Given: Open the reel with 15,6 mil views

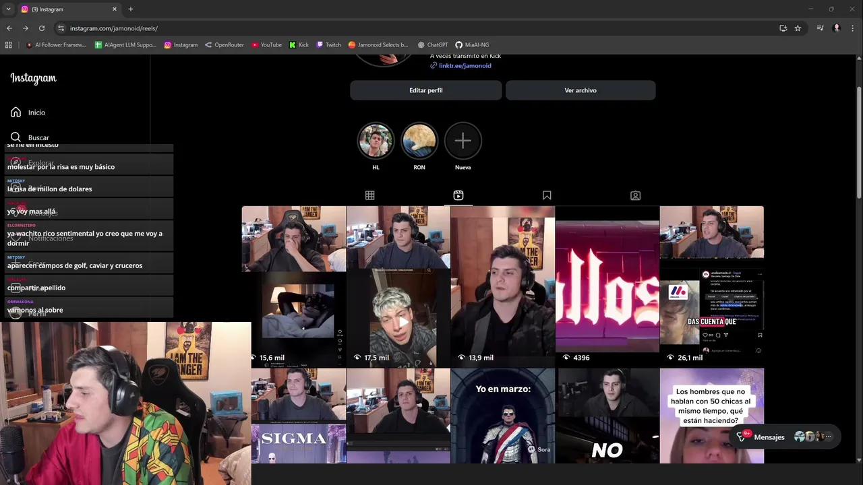Looking at the screenshot, I should point(293,286).
